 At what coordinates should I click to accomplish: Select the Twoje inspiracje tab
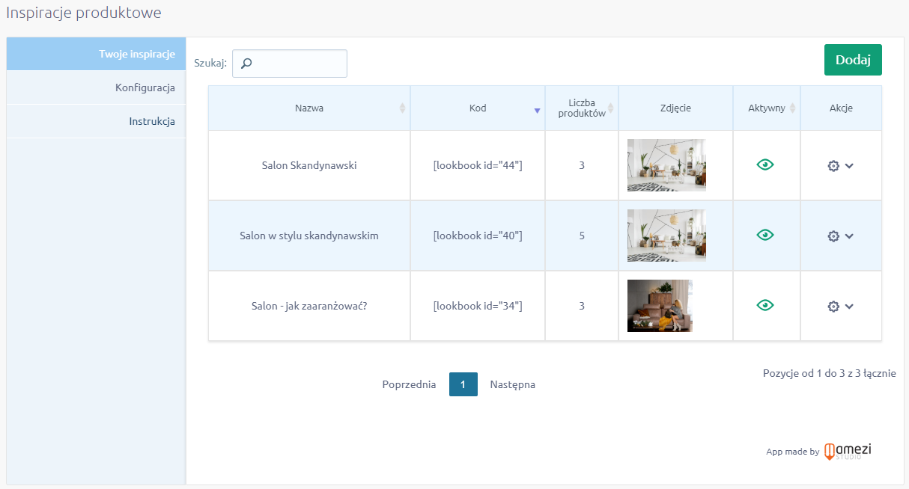click(x=136, y=54)
